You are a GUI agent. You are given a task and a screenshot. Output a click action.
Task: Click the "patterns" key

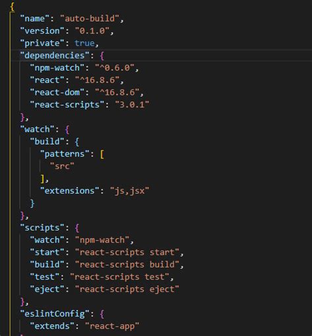tap(65, 154)
